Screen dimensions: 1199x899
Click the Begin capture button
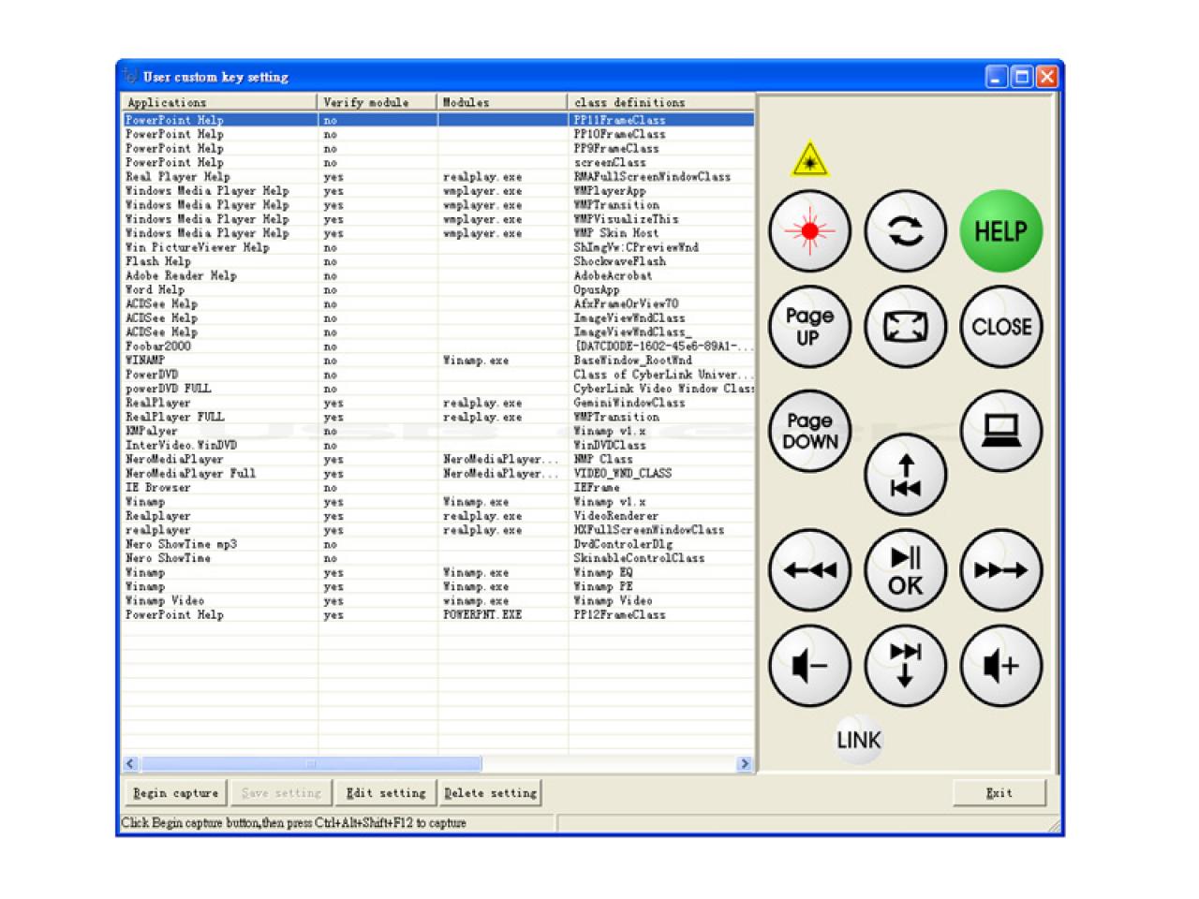point(175,793)
